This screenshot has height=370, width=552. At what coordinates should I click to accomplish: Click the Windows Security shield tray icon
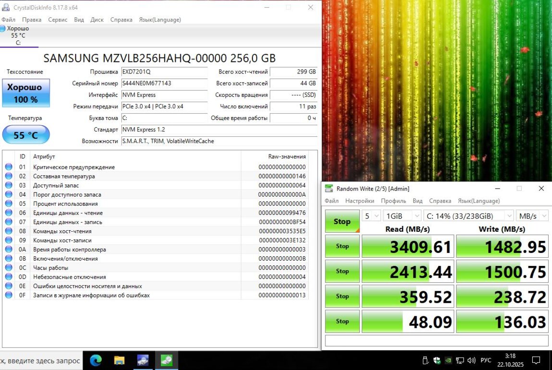pos(437,360)
